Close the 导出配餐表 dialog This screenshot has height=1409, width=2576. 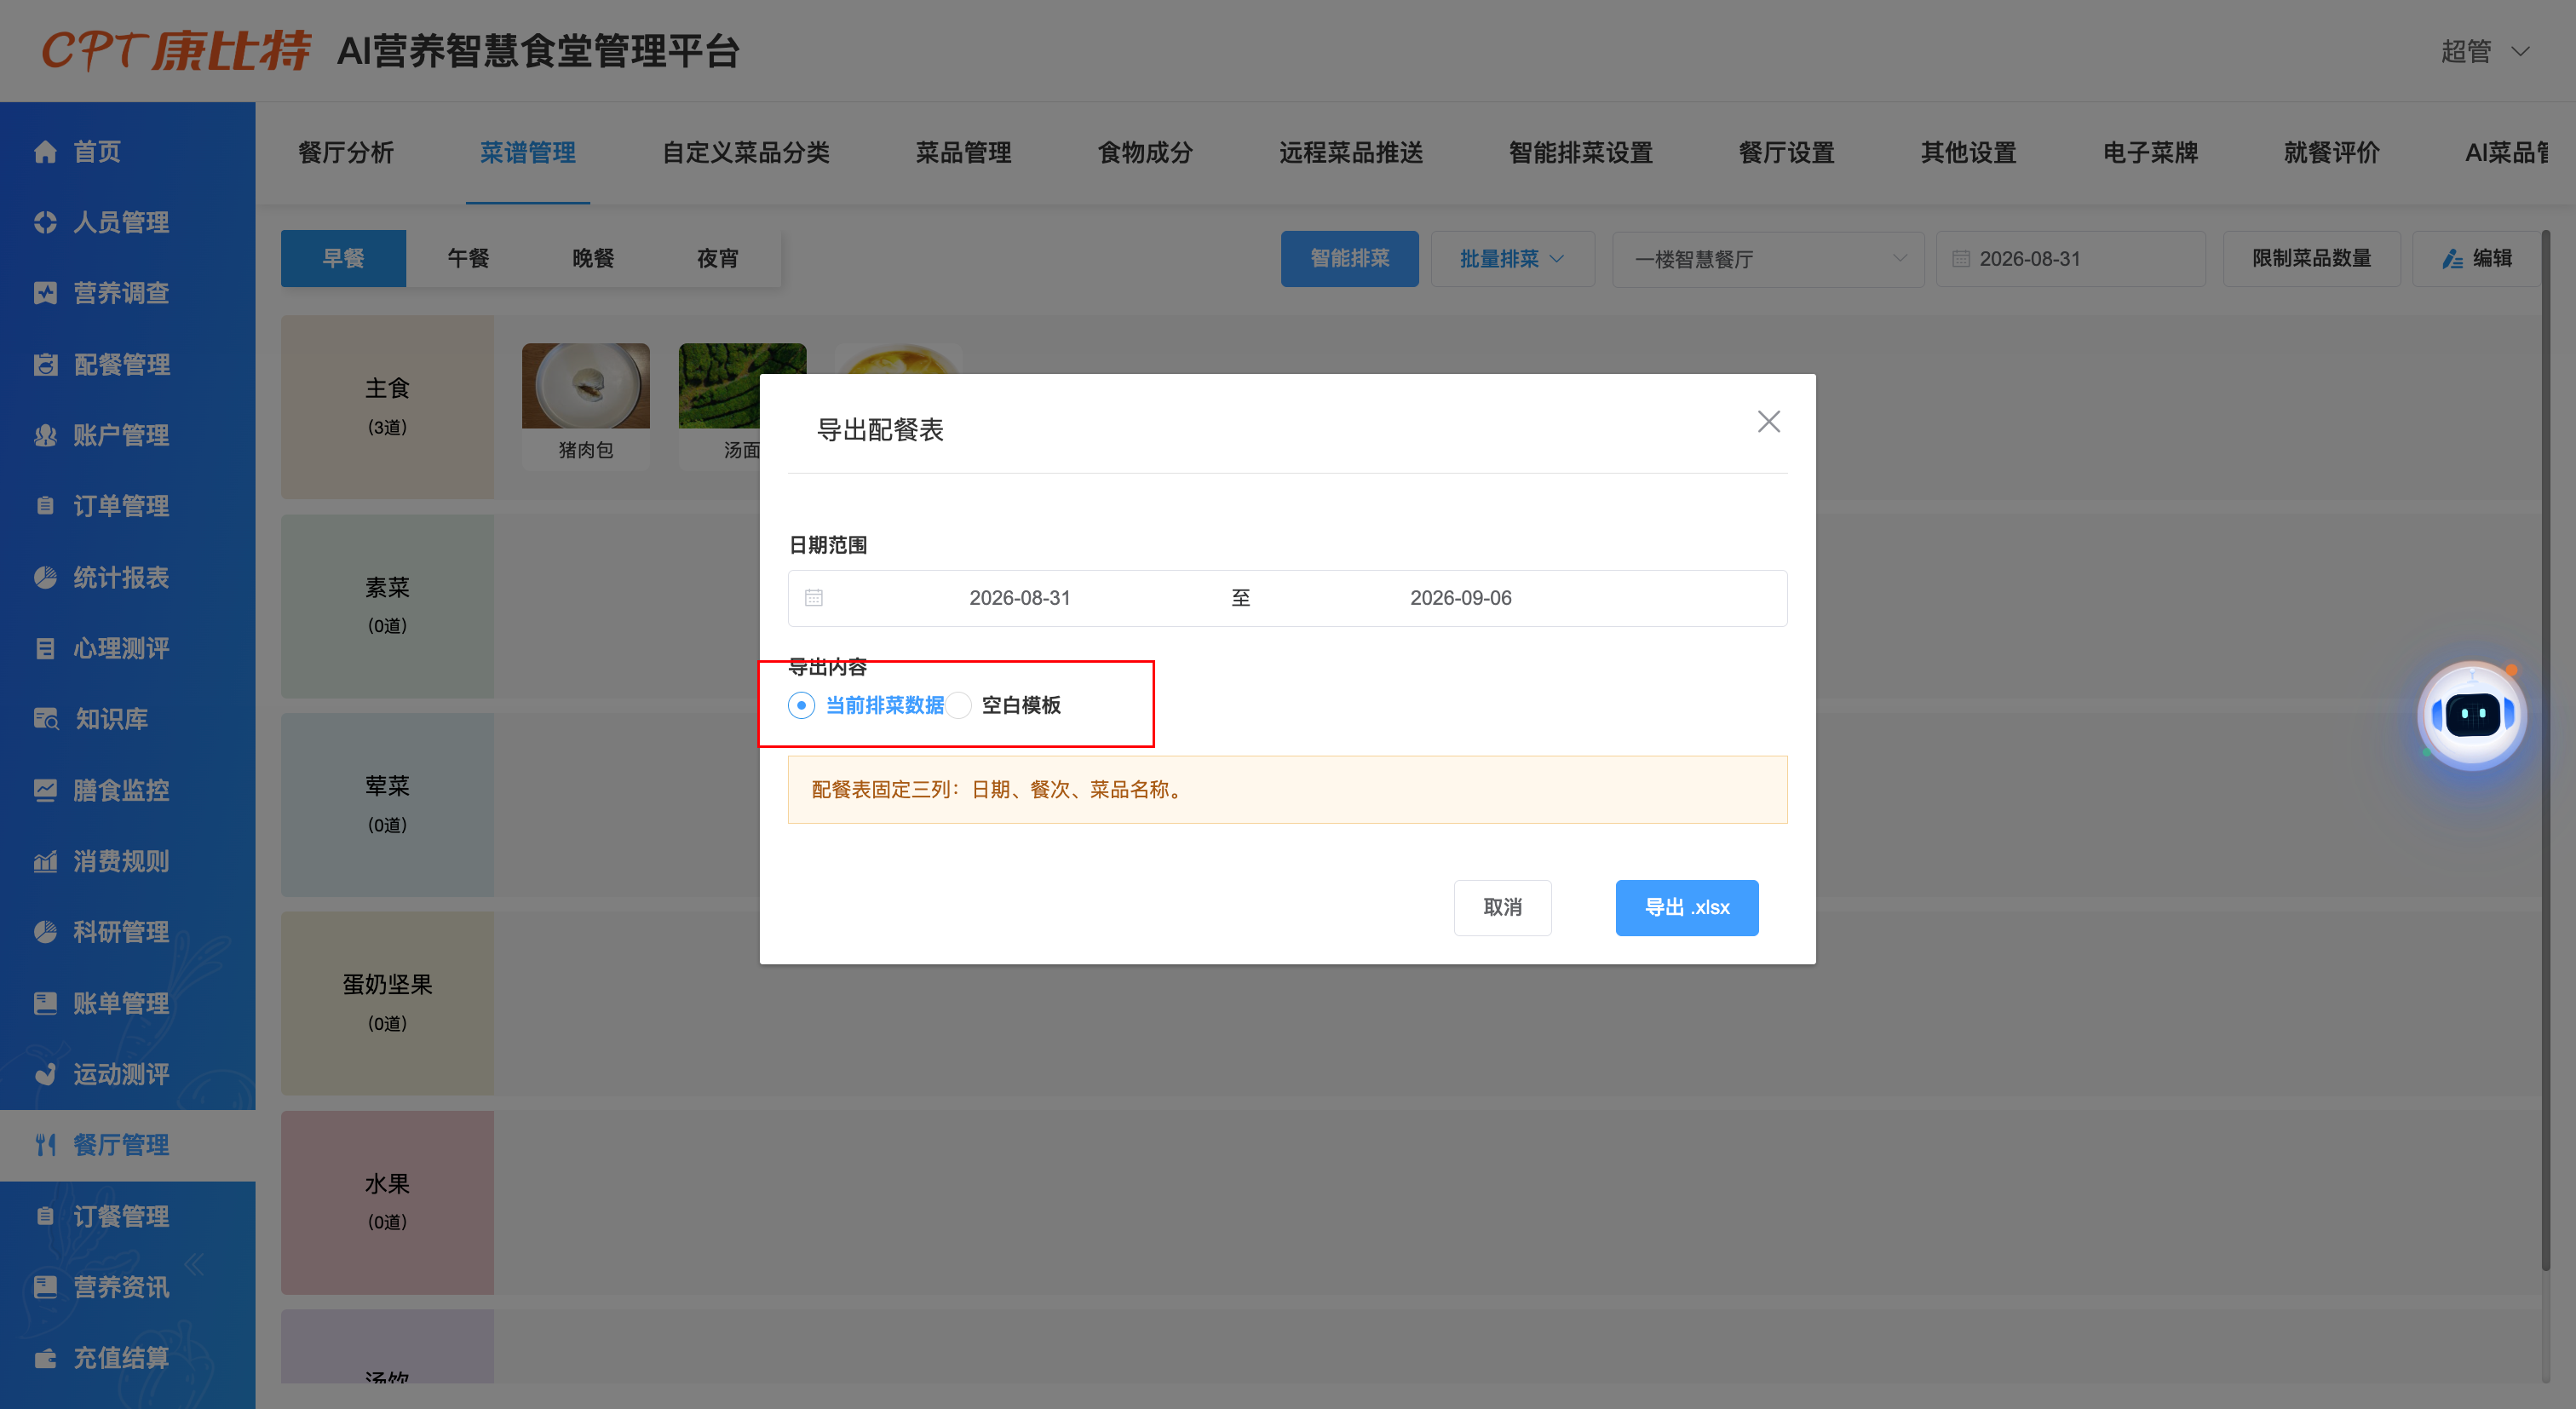coord(1768,421)
